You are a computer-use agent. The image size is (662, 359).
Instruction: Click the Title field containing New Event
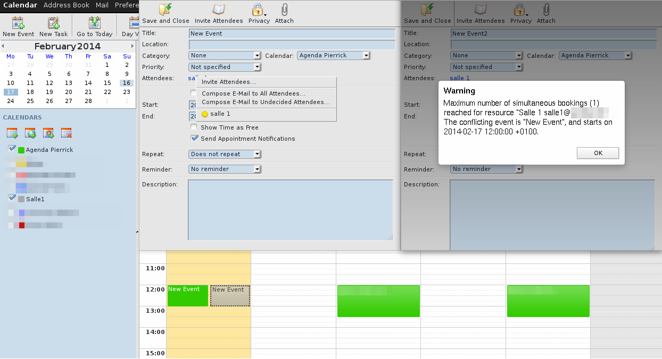(x=292, y=33)
